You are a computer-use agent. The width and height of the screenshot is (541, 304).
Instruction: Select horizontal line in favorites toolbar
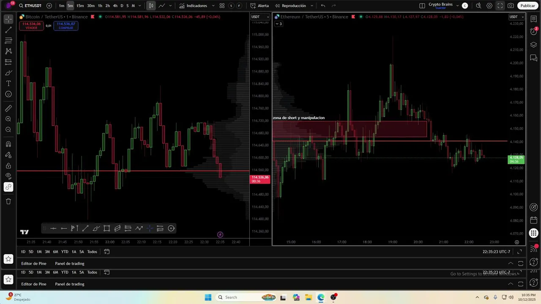53,228
